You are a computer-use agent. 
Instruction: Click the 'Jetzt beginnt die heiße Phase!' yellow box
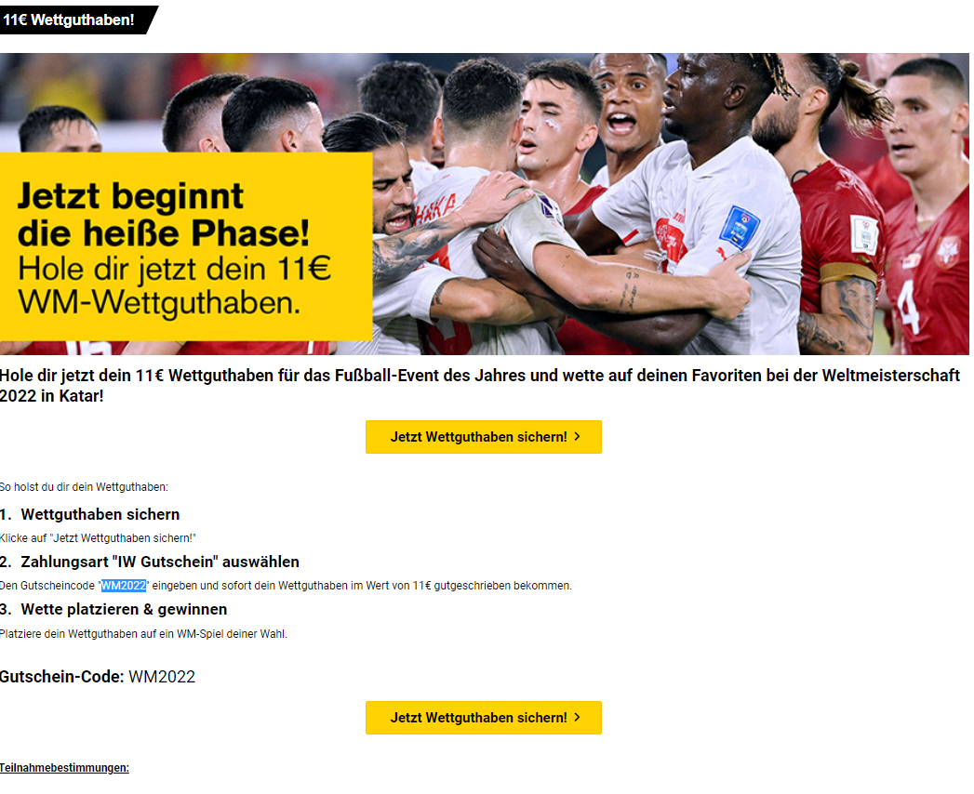click(x=186, y=246)
